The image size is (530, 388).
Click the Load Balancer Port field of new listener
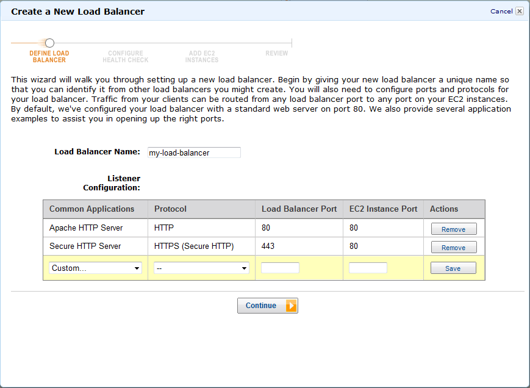[x=280, y=267]
